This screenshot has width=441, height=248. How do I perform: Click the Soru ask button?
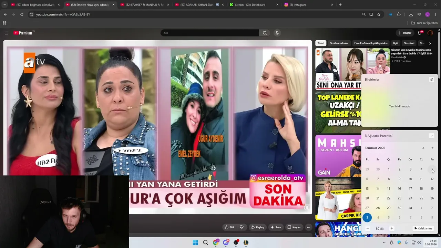(276, 227)
